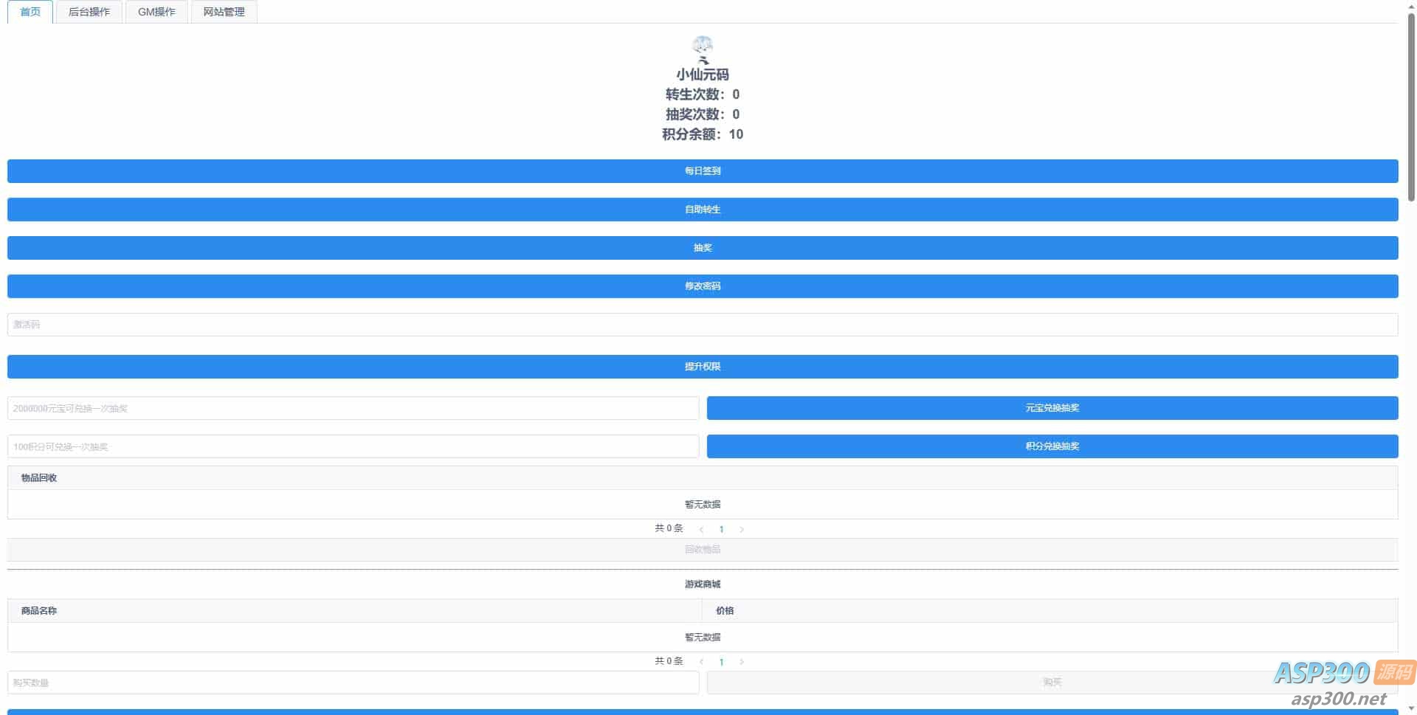The image size is (1417, 715).
Task: Click the 抽奖 button
Action: (x=703, y=248)
